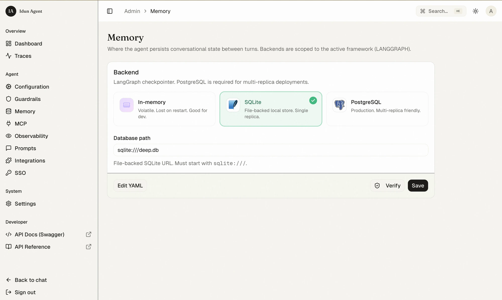Image resolution: width=502 pixels, height=300 pixels.
Task: Open external link icon for API Docs (Swagger)
Action: (x=88, y=234)
